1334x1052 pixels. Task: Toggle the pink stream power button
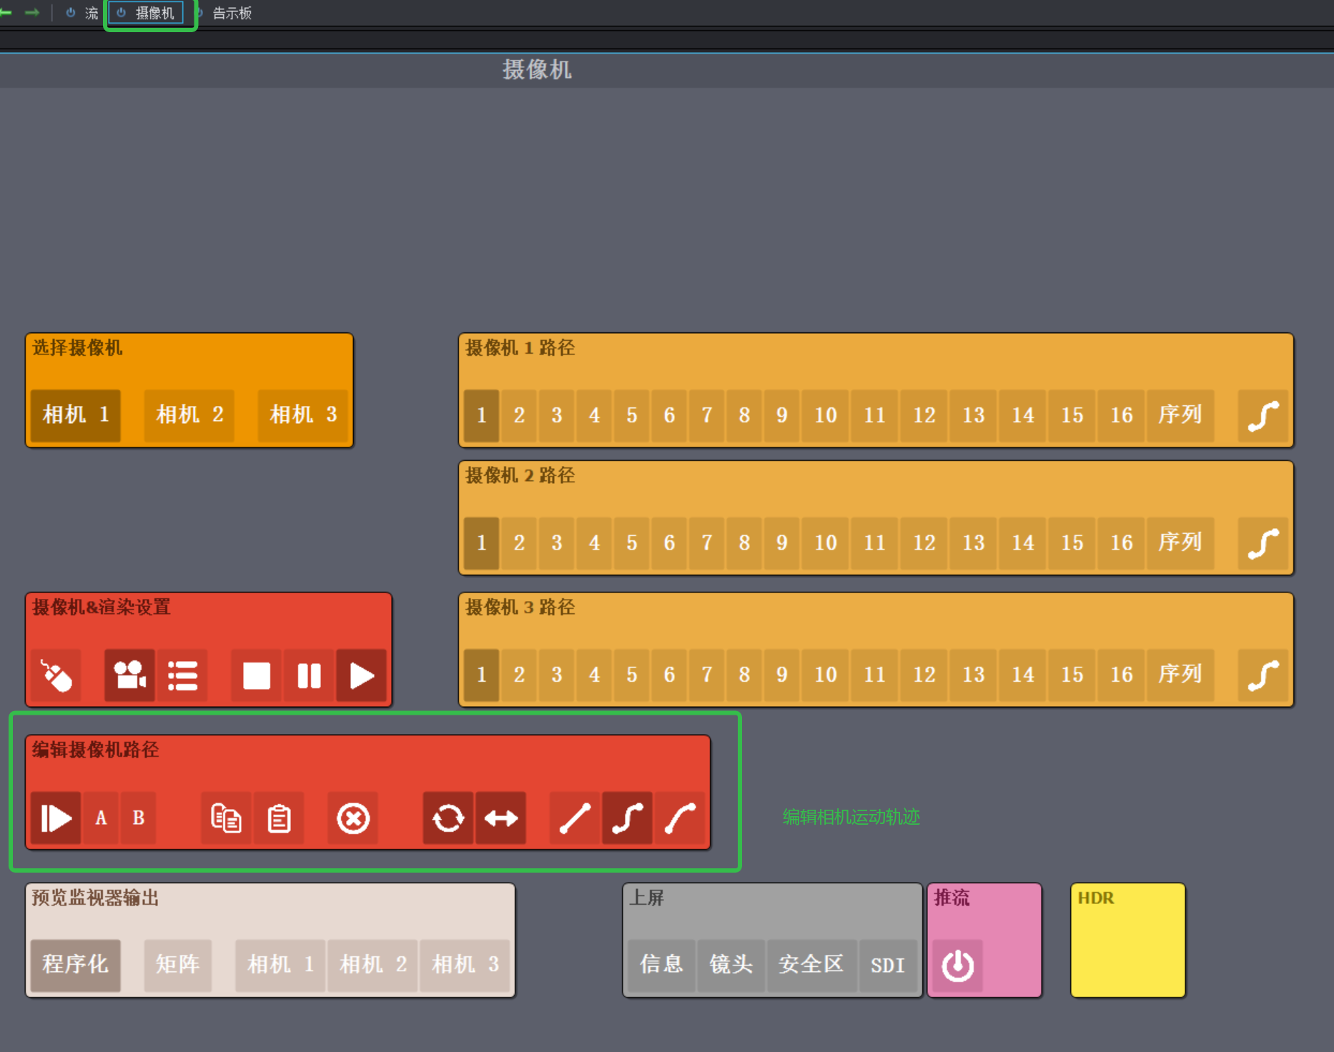point(957,966)
